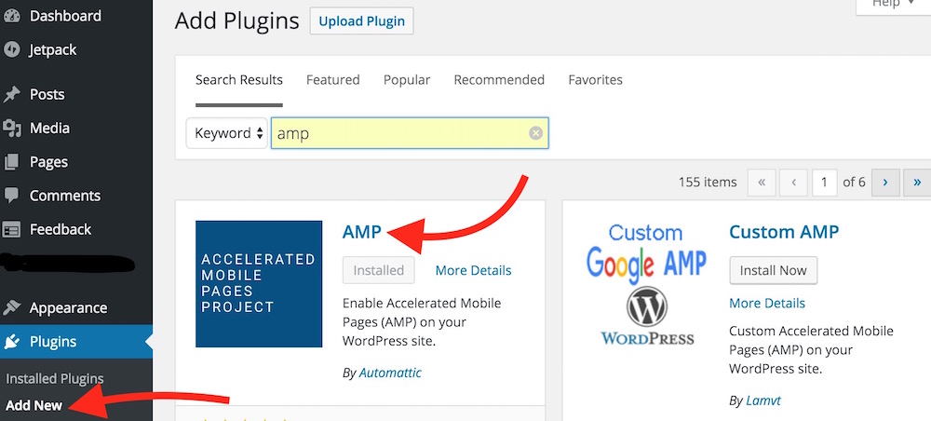Go to the next results page arrow

tap(884, 183)
